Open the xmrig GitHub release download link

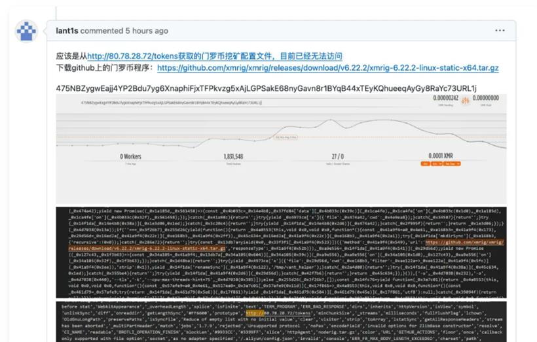click(327, 68)
